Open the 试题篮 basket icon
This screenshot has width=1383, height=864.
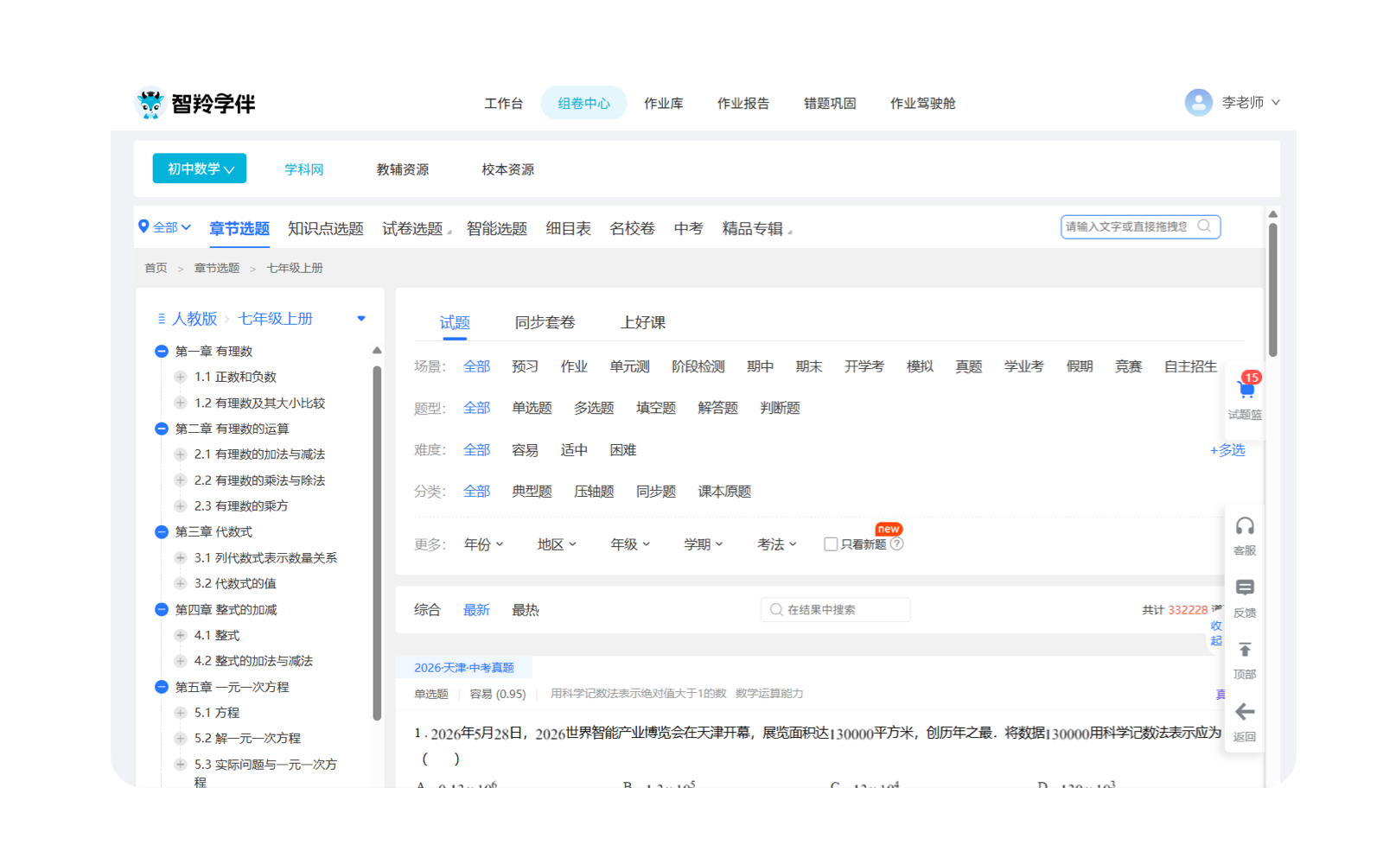click(1246, 391)
